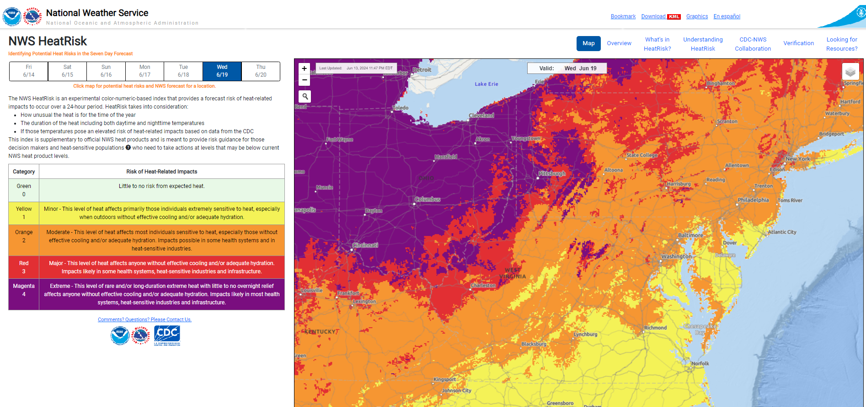Open CDC-NWS Collaboration tab

[x=753, y=44]
